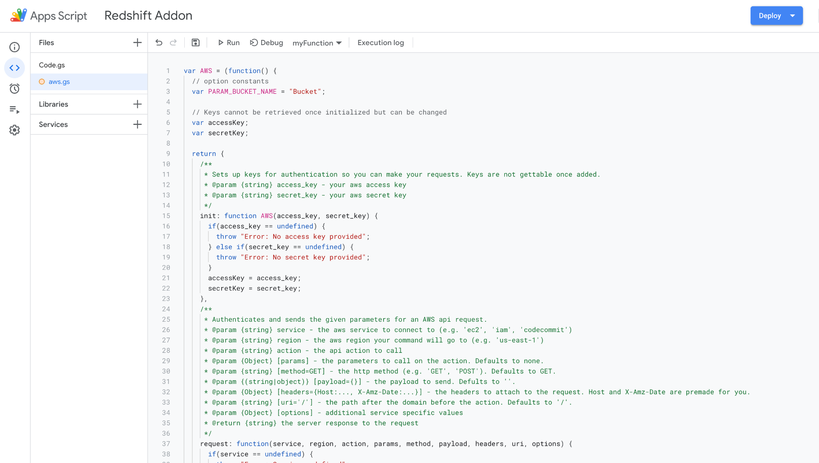Image resolution: width=819 pixels, height=463 pixels.
Task: Click the Redo arrow in toolbar
Action: pyautogui.click(x=173, y=43)
